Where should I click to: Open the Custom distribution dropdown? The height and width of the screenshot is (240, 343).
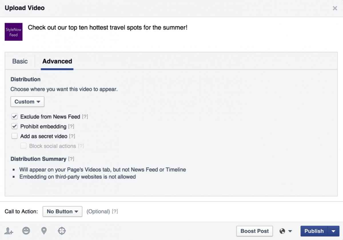coord(27,102)
